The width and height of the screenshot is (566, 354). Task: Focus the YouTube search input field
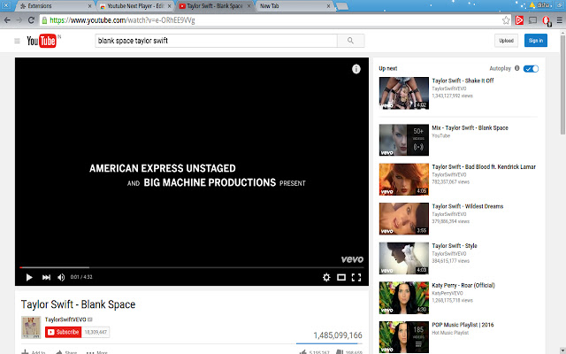coord(216,41)
